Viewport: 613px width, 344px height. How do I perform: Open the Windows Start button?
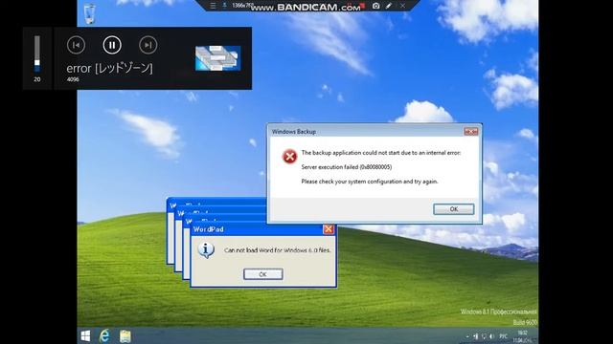[x=85, y=335]
